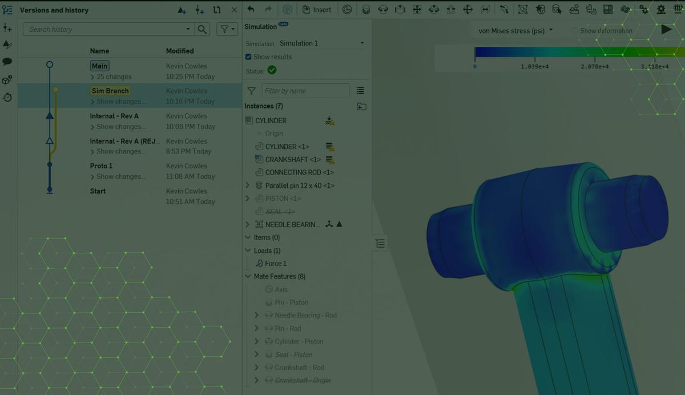Click inside the Filter by name field

305,90
